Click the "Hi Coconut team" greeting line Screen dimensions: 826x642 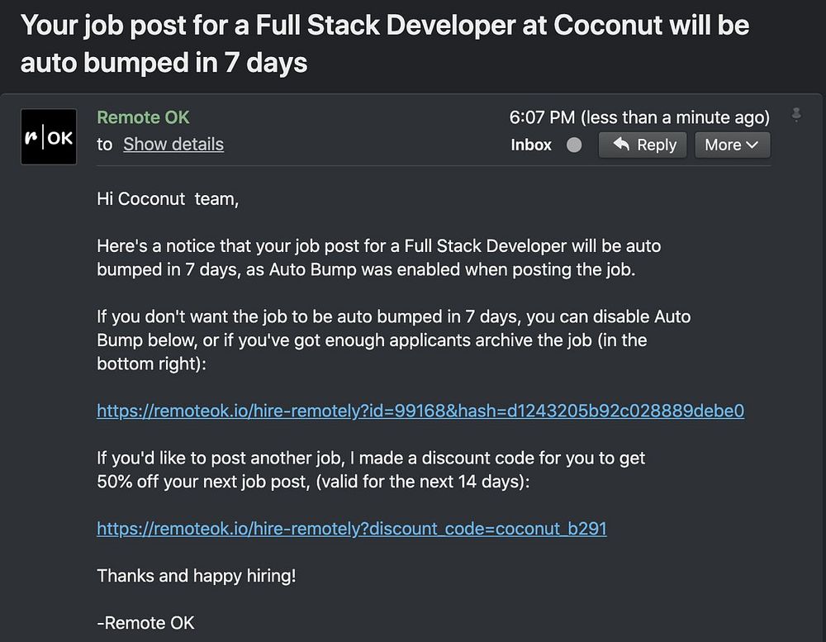168,199
